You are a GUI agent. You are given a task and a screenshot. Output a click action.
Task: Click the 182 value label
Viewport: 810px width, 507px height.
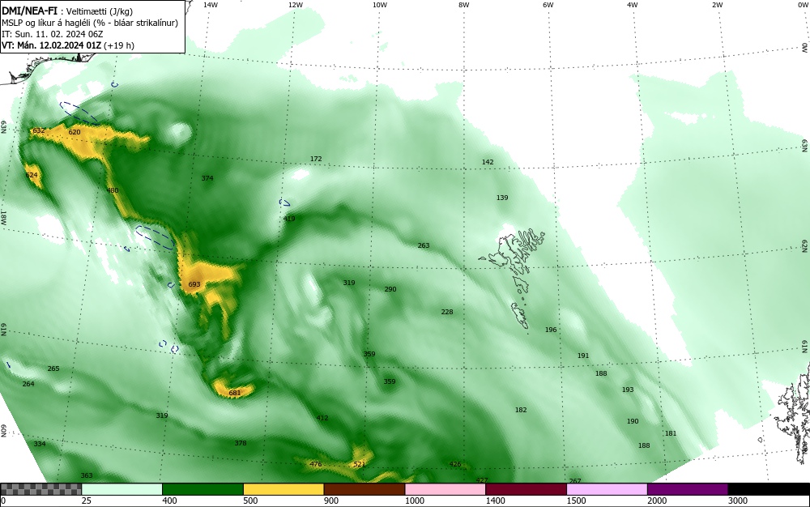pos(521,410)
